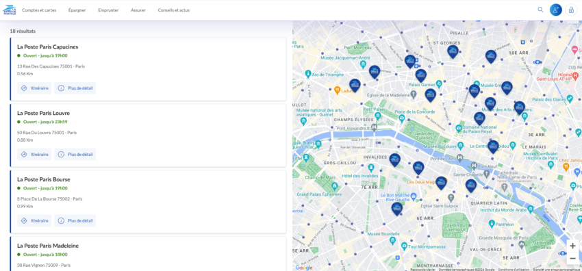Click the Hôtel des Invalides map icon
This screenshot has width=582, height=271.
tap(371, 168)
